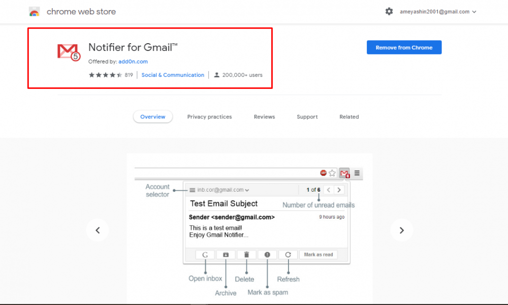Go to previous screenshot with left arrow
The image size is (508, 305).
[x=98, y=230]
